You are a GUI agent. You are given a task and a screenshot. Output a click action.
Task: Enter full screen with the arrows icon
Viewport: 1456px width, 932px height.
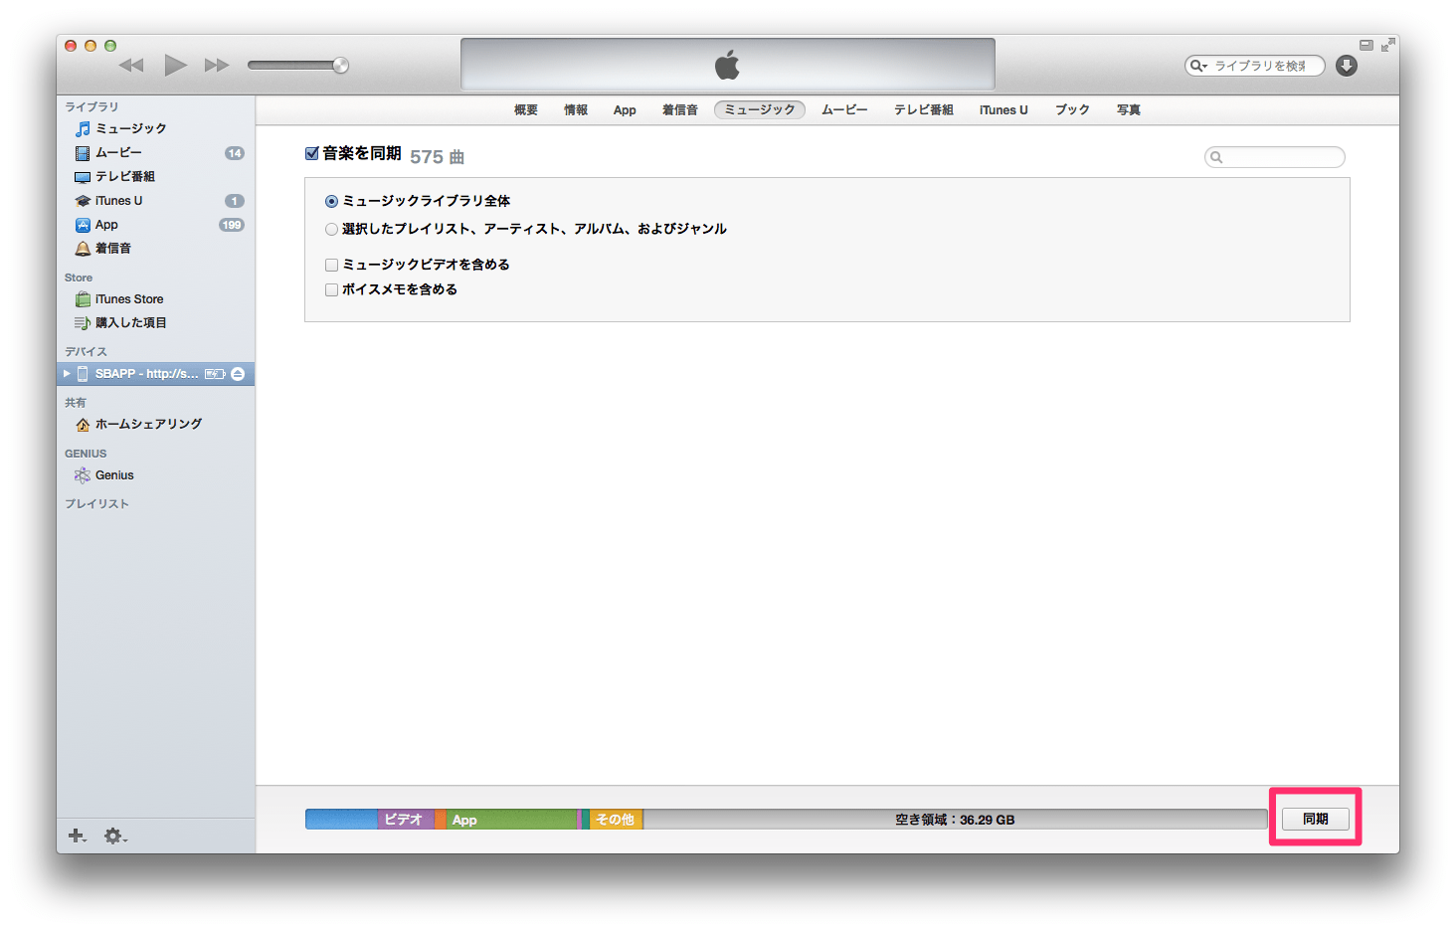(1388, 45)
